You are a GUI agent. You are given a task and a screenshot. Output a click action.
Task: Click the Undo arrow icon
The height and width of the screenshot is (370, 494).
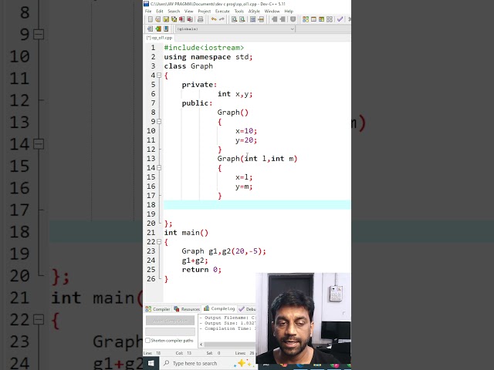tap(214, 19)
